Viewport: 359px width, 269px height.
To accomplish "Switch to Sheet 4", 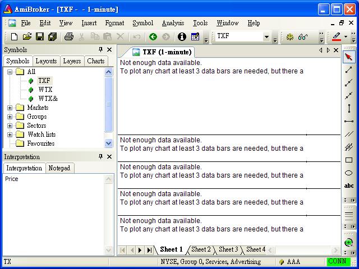I will point(256,249).
